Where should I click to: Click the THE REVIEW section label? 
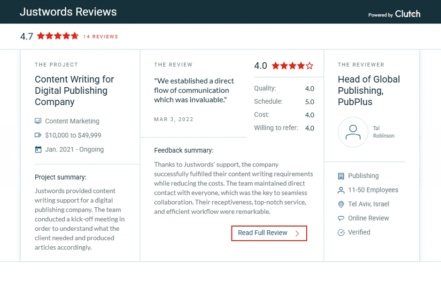click(x=173, y=65)
